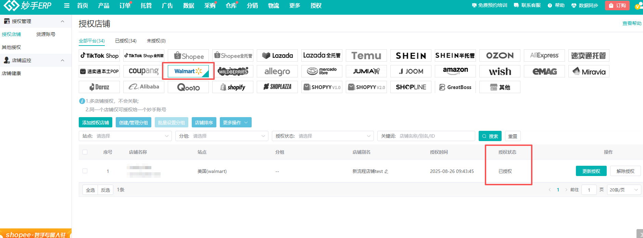Viewport: 643px width, 238px height.
Task: Select the Lazada platform tile
Action: tap(277, 55)
